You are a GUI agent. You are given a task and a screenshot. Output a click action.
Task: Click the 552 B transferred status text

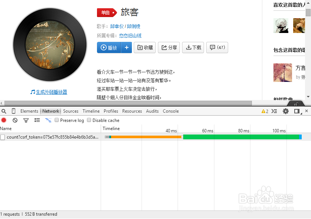41,214
